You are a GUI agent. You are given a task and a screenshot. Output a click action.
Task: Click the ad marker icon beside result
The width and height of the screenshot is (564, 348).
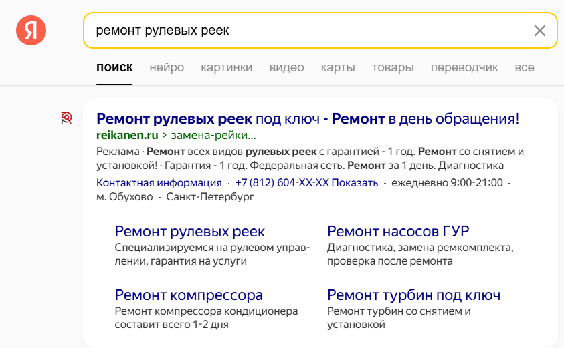pyautogui.click(x=66, y=118)
